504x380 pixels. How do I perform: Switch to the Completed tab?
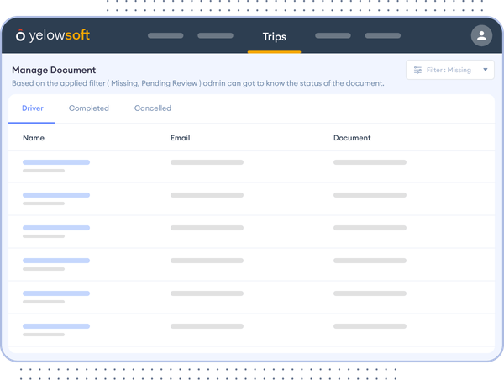coord(89,108)
